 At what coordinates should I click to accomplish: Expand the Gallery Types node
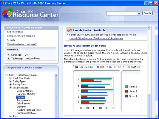click(10, 81)
